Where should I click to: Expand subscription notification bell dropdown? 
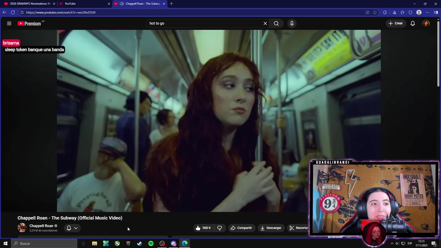click(x=72, y=228)
